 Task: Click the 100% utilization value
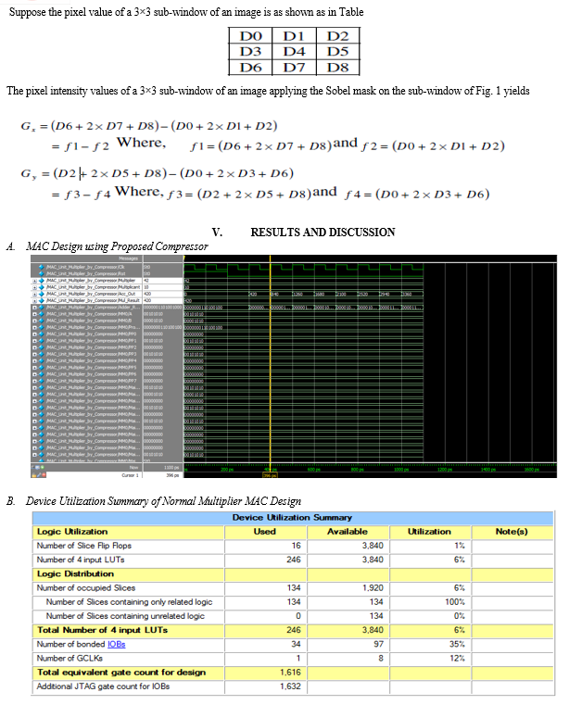pyautogui.click(x=455, y=601)
